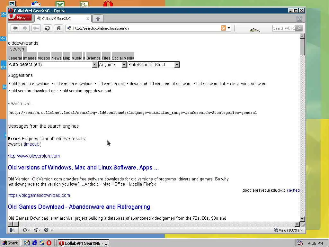The image size is (329, 247).
Task: Click the old version apps download suggestion
Action: click(87, 91)
